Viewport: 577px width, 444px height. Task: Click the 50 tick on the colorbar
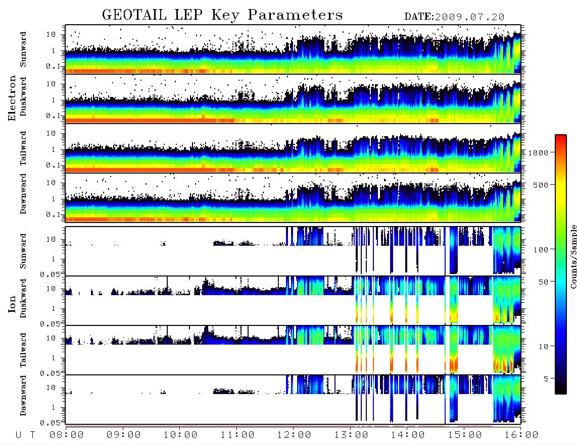tap(543, 282)
